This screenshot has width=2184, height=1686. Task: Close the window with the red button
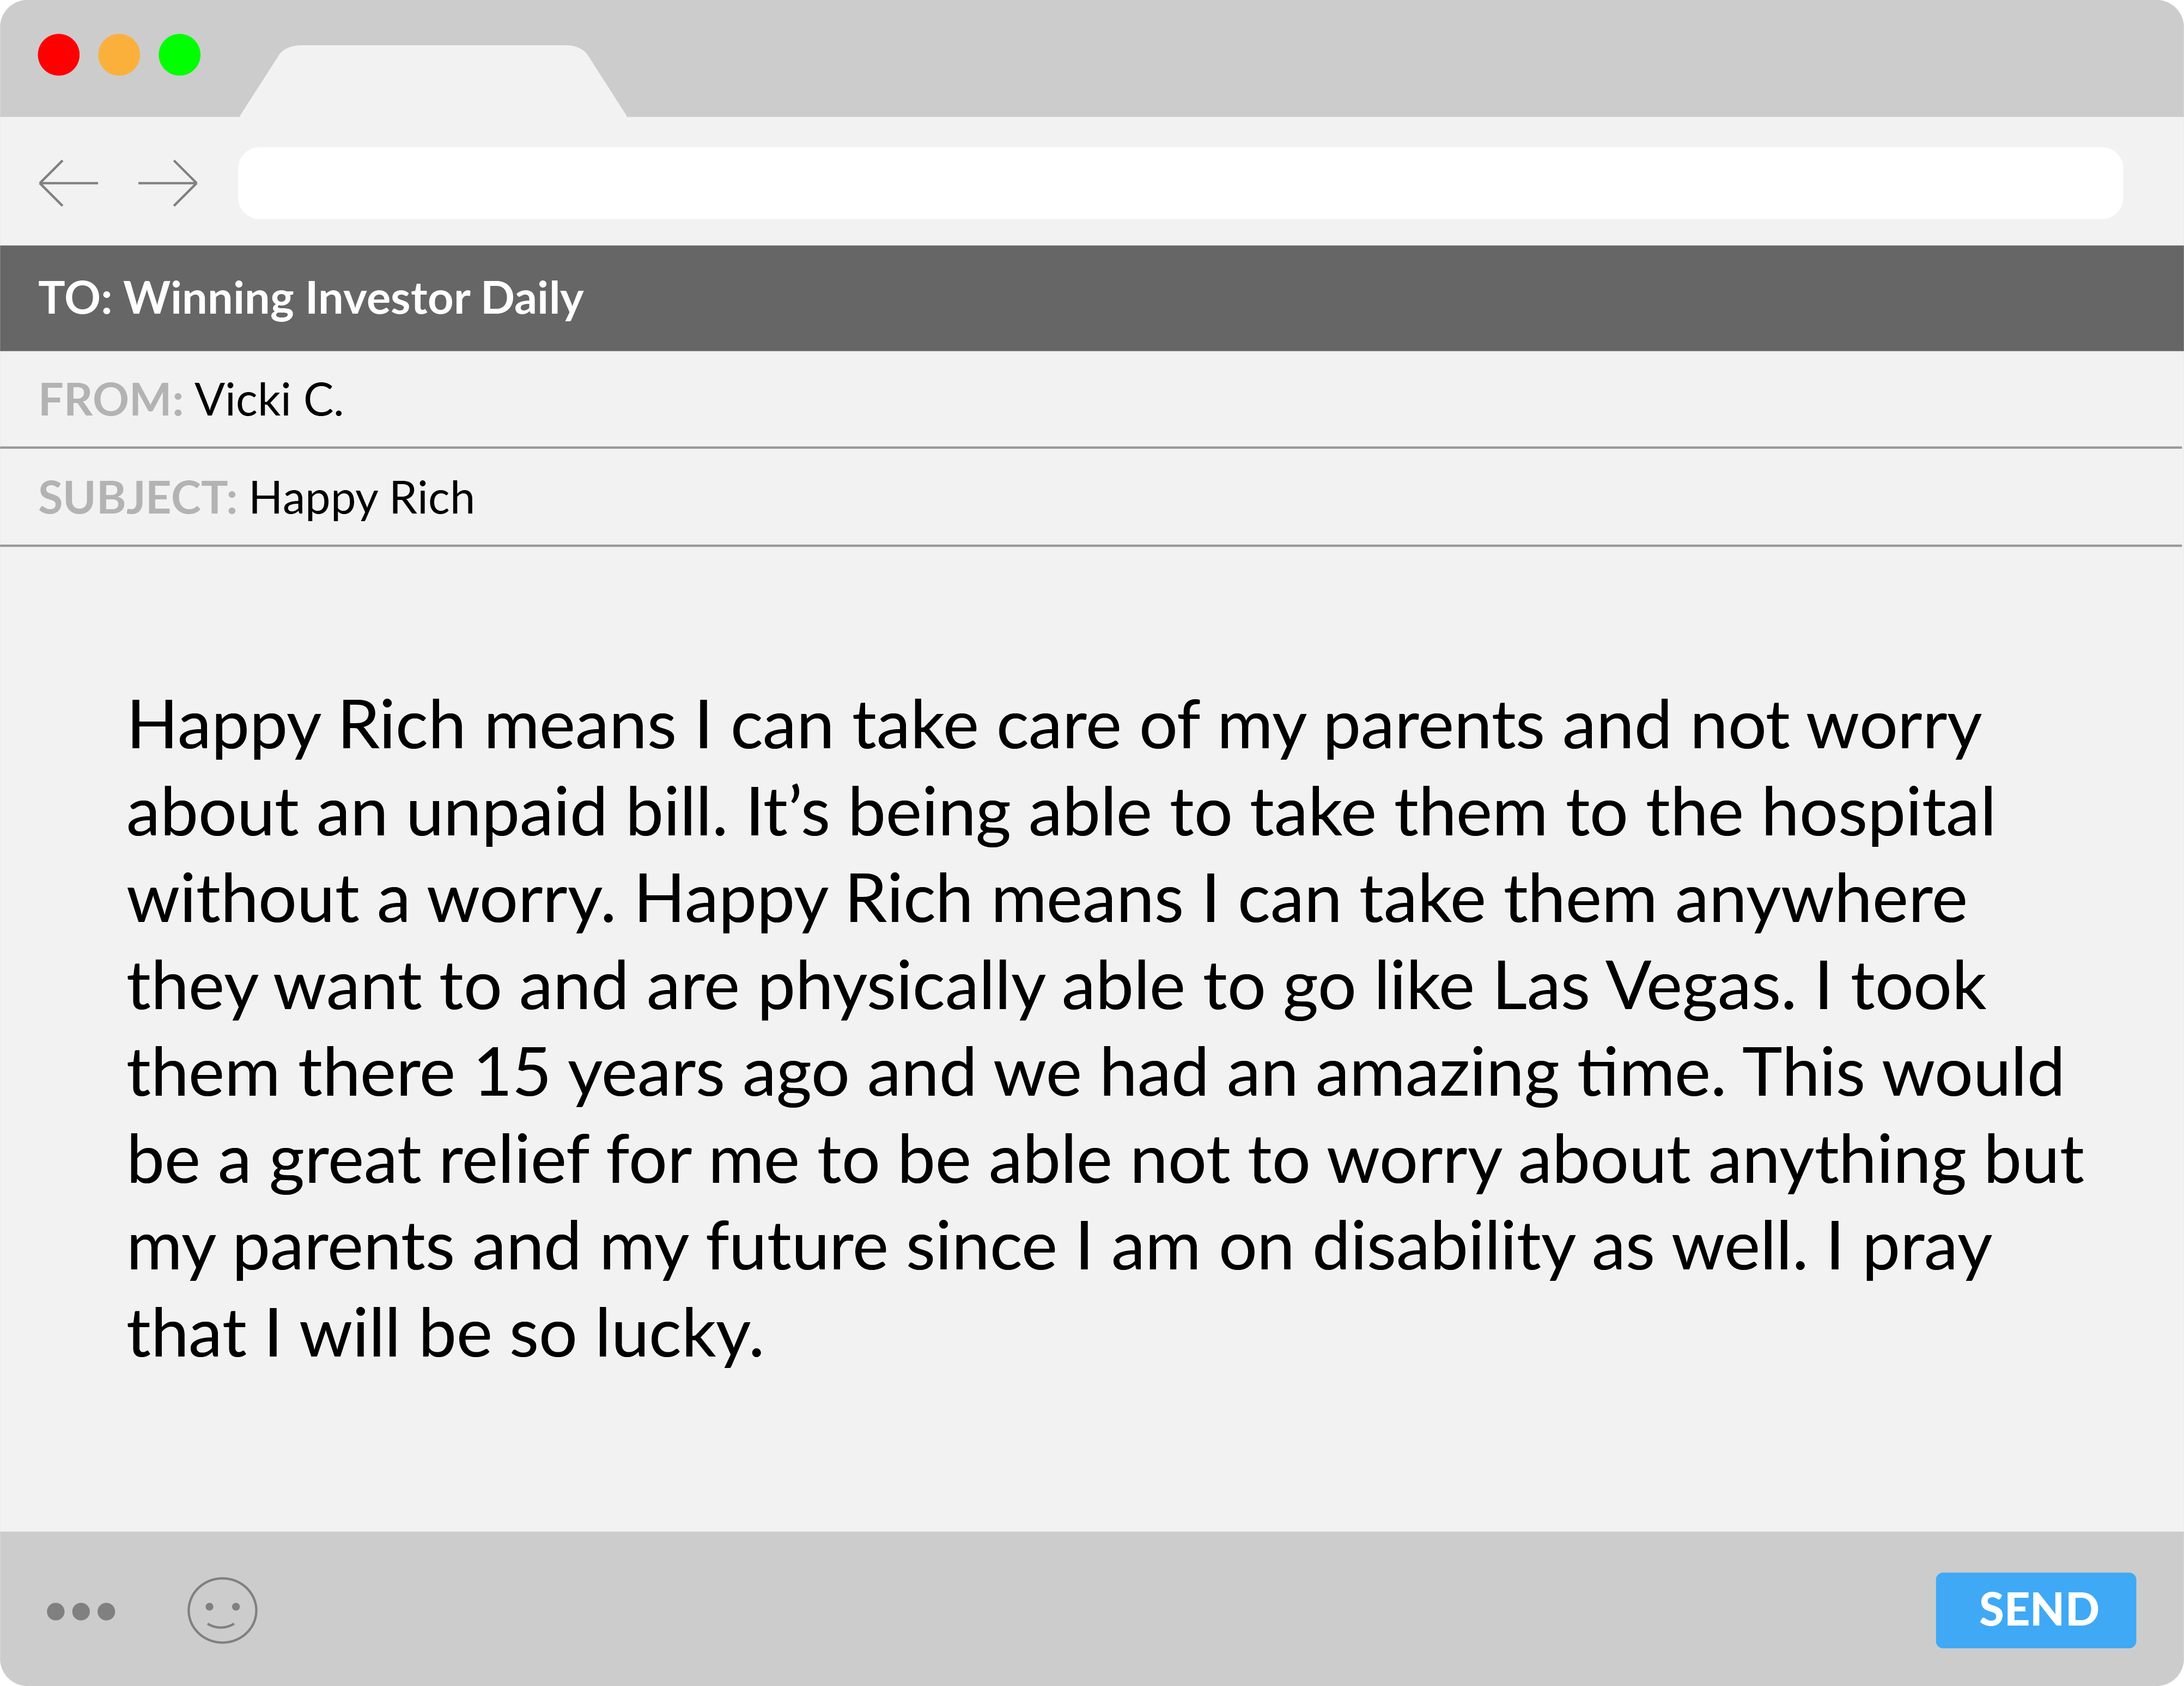coord(59,55)
